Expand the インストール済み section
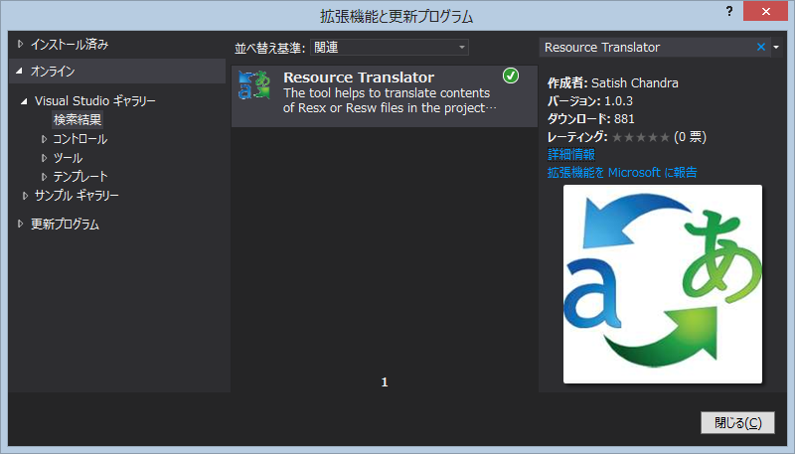 click(x=20, y=44)
